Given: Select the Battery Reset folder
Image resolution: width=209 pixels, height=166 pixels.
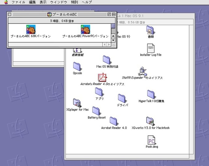Looking at the screenshot, I should tap(96, 111).
